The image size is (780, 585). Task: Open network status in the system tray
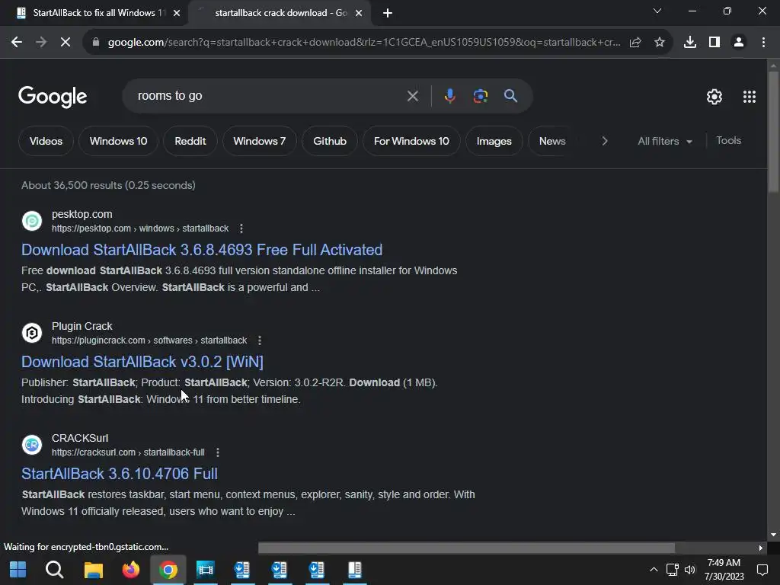click(672, 570)
